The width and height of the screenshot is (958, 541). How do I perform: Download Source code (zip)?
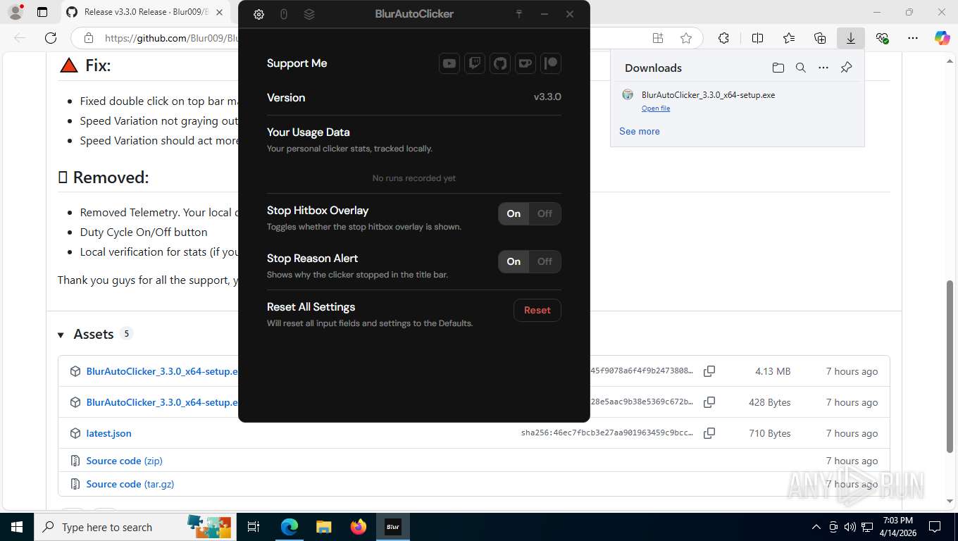(x=124, y=461)
